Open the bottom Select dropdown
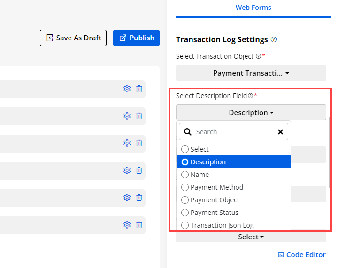 point(251,237)
